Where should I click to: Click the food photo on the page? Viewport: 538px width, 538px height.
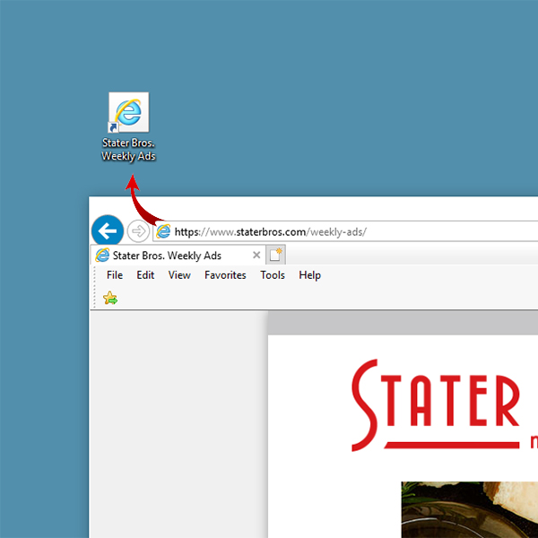click(x=470, y=510)
